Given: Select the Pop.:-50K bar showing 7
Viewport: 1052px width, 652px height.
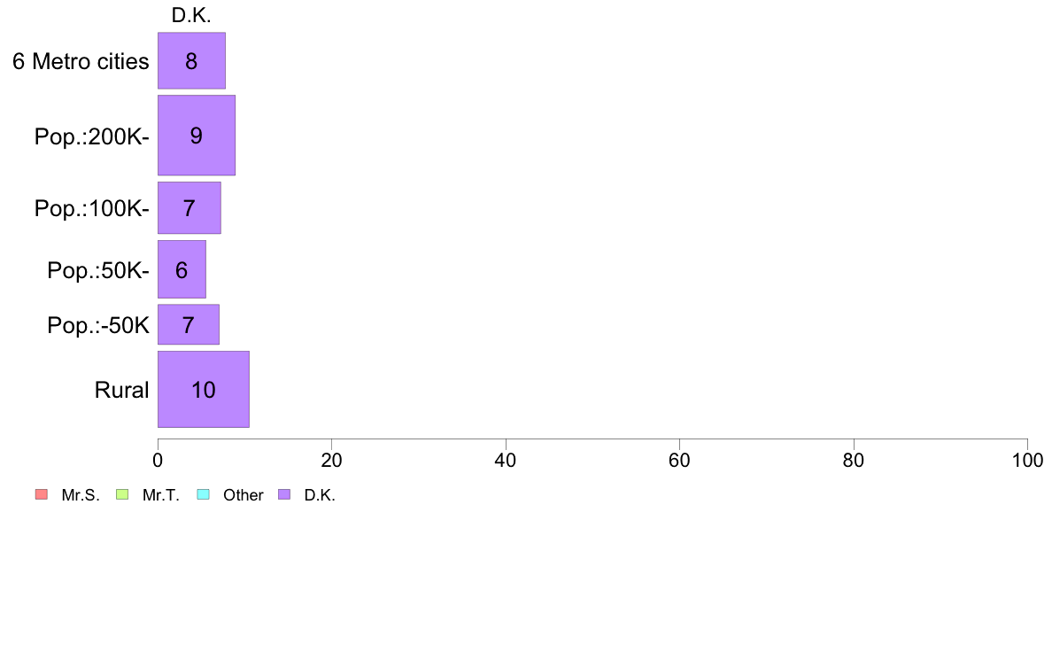Looking at the screenshot, I should point(189,324).
